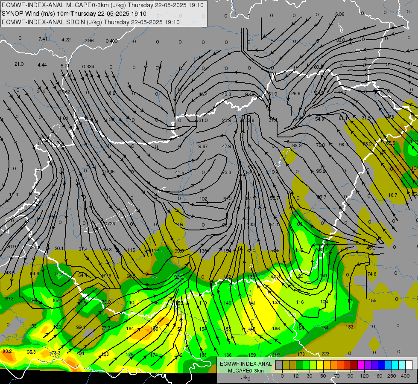The width and height of the screenshot is (418, 384).
Task: Click the pure blue swatch in the legend
Action: 381,365
